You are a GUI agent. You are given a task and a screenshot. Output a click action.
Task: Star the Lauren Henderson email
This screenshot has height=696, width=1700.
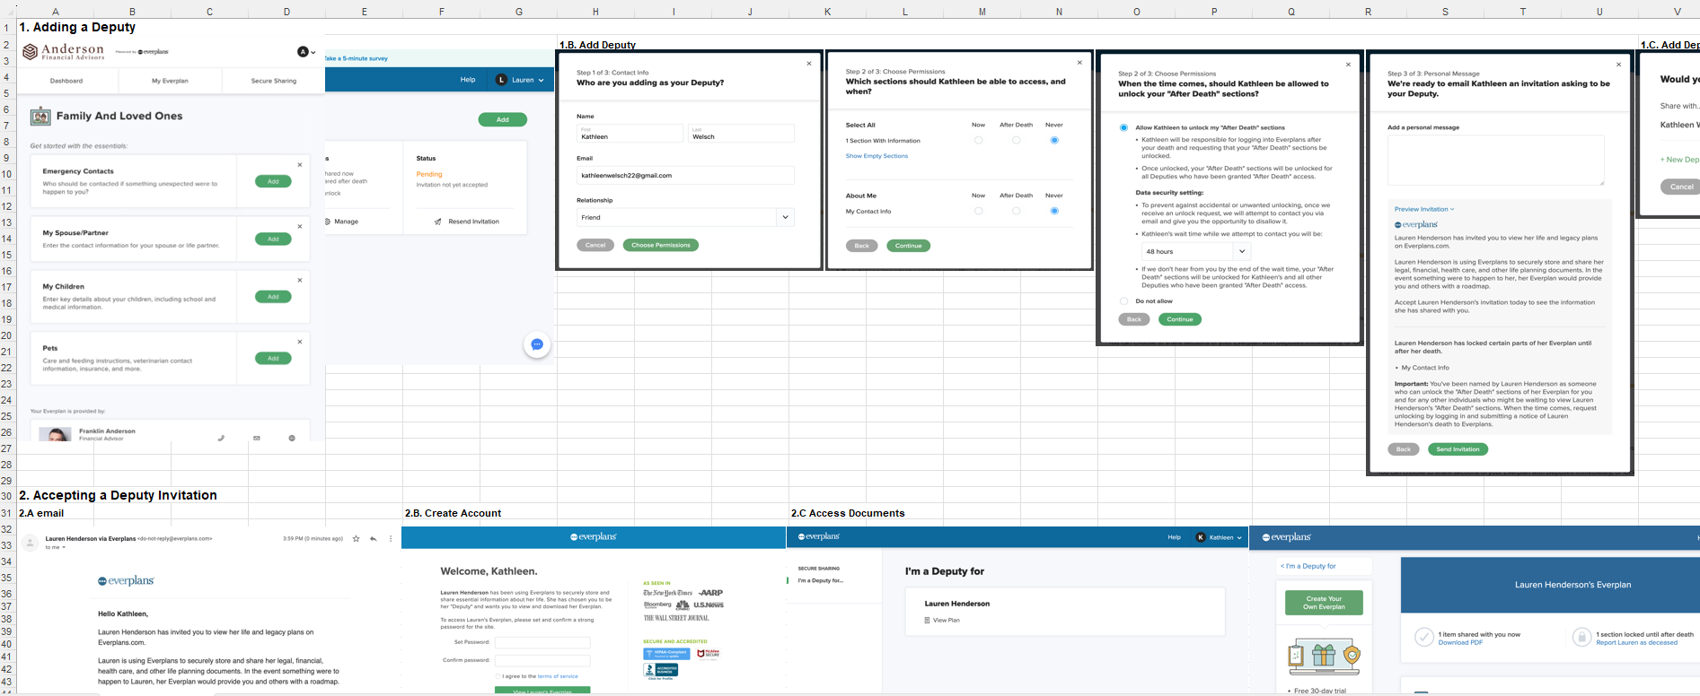[x=357, y=539]
